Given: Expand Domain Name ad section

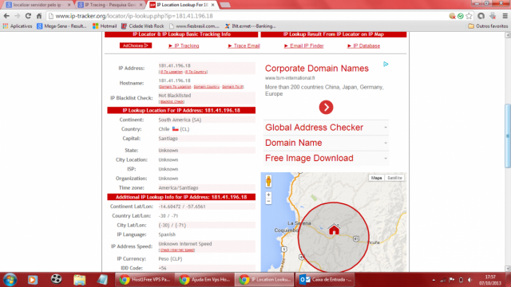Looking at the screenshot, I should (326, 143).
